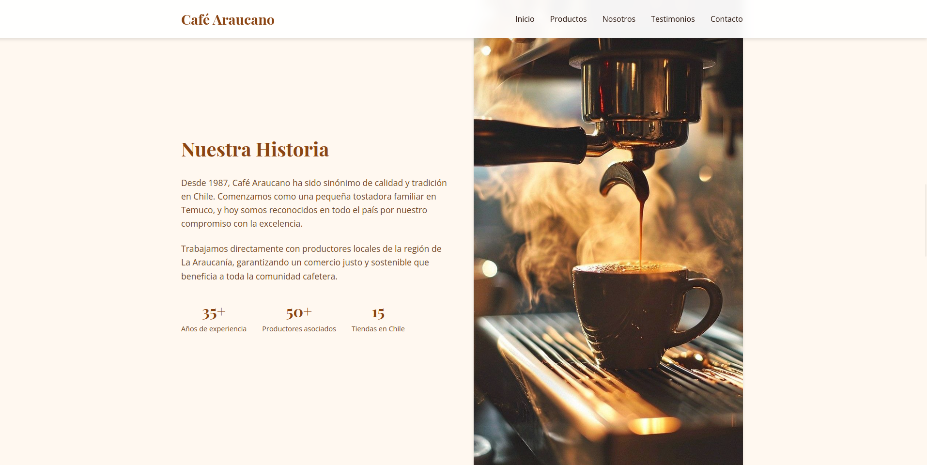Click the 50+ statistic number
This screenshot has height=465, width=927.
299,312
